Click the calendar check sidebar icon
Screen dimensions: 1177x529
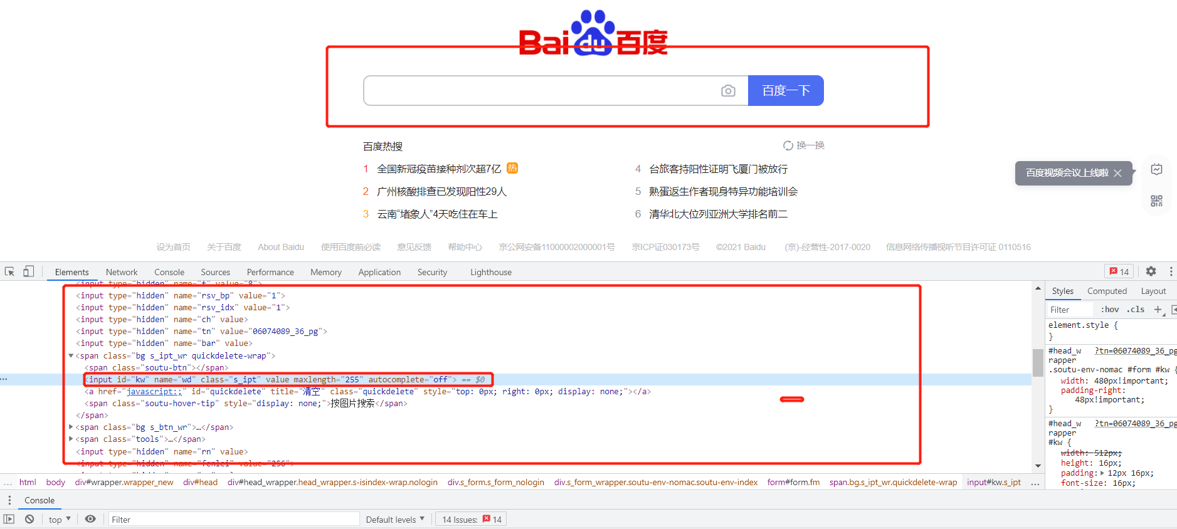[1156, 169]
